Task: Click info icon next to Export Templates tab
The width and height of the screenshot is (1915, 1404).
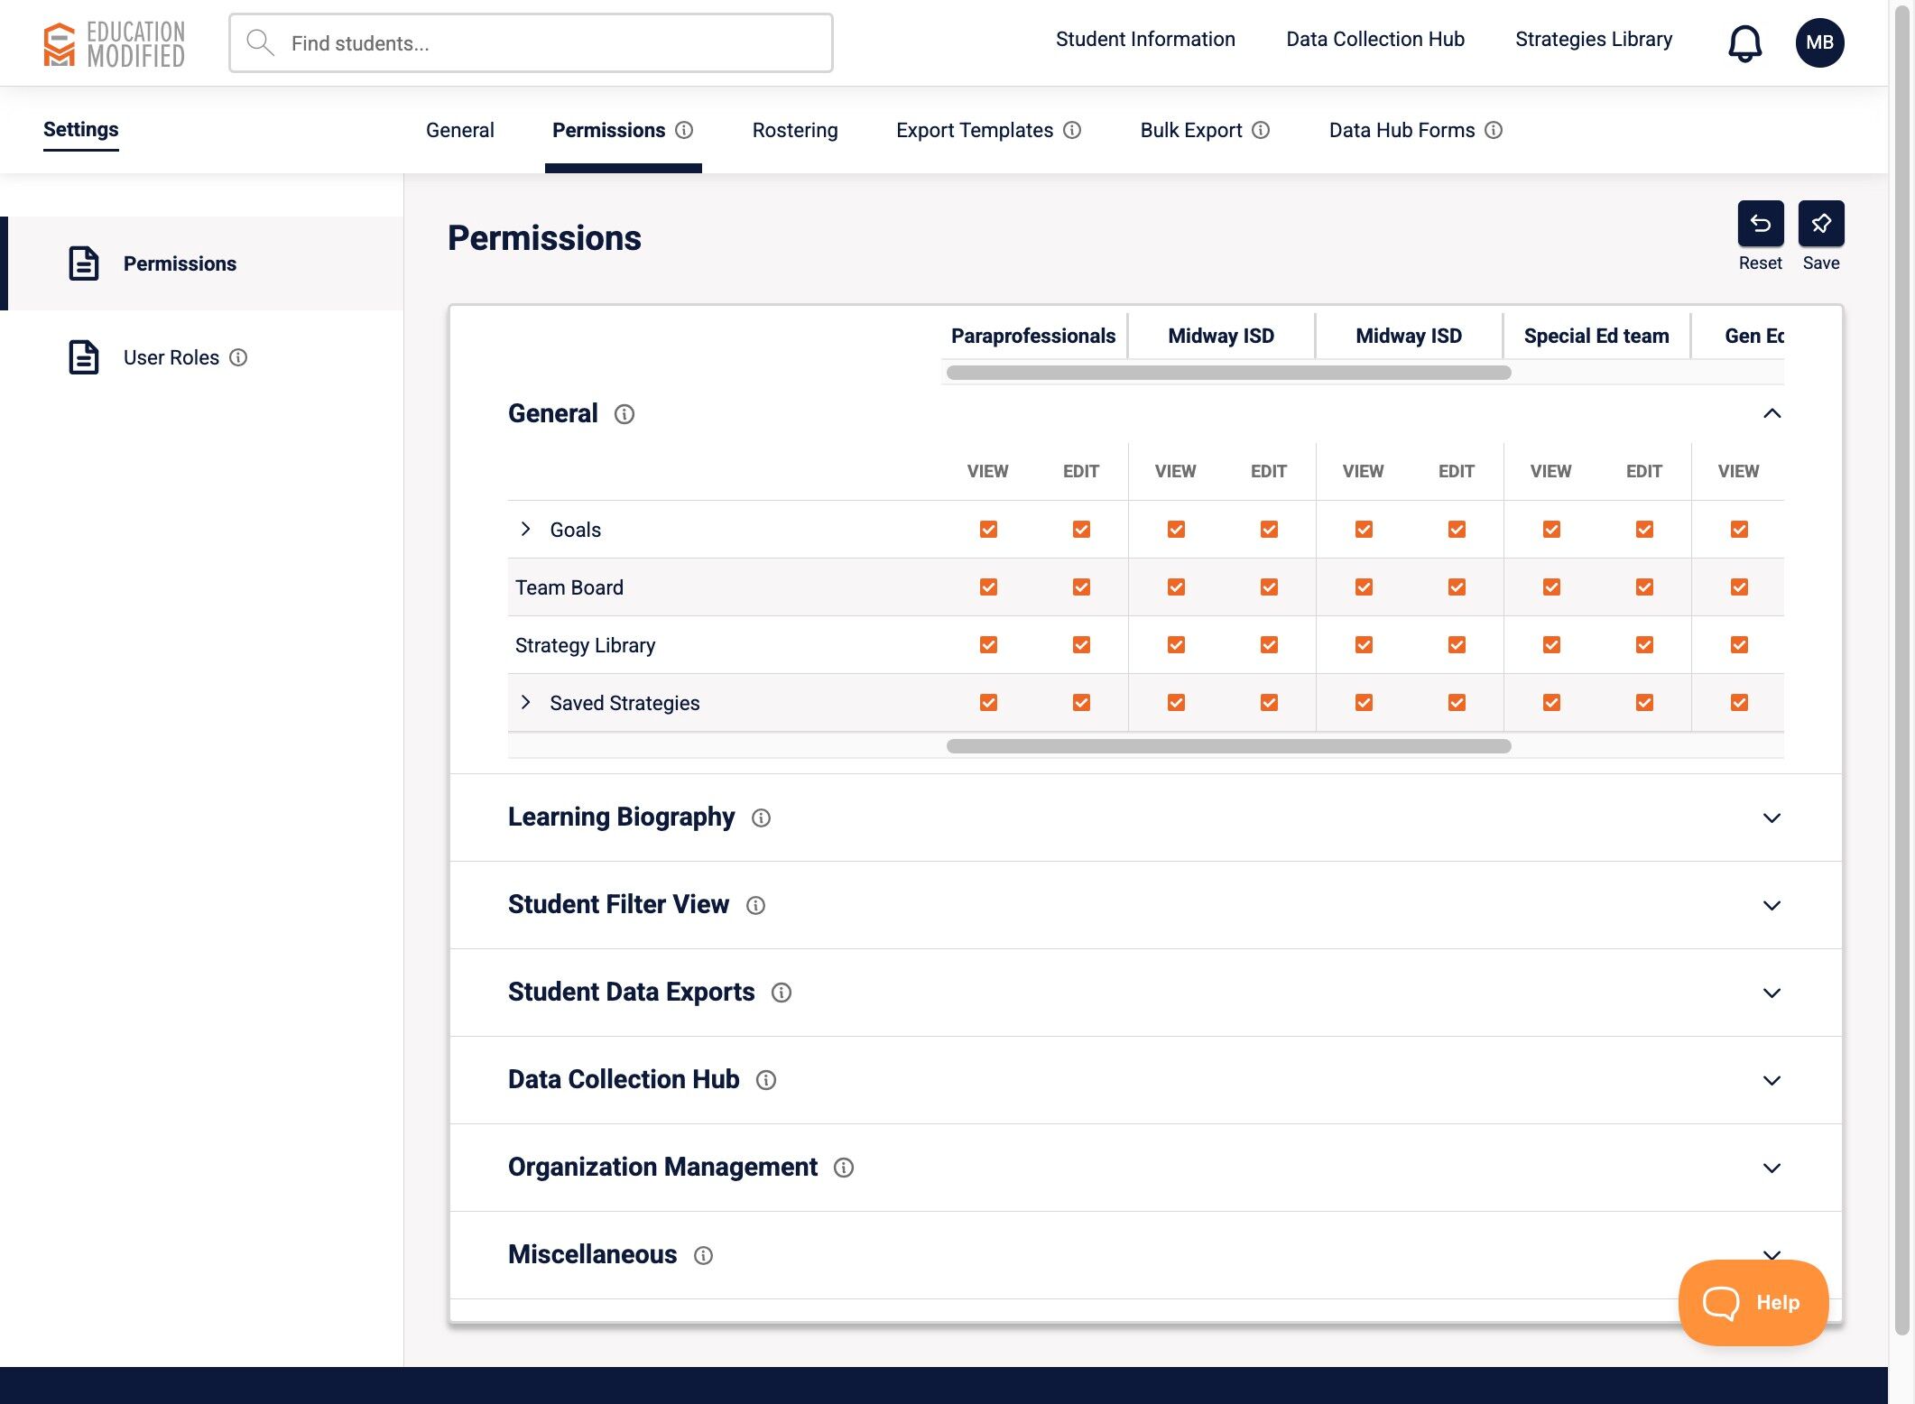Action: coord(1072,130)
